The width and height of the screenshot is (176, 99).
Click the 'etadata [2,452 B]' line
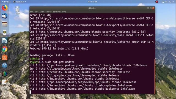43,45
